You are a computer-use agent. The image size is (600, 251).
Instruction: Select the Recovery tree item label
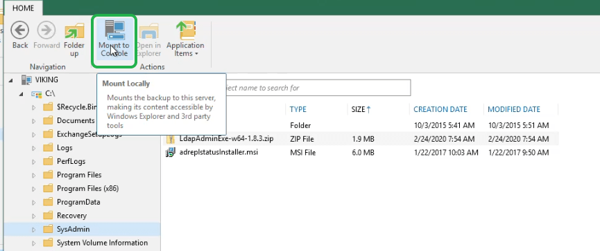pos(71,216)
